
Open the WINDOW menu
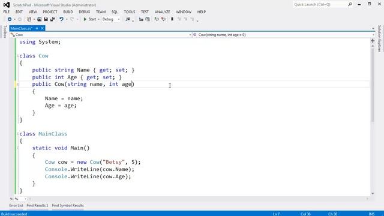point(184,12)
